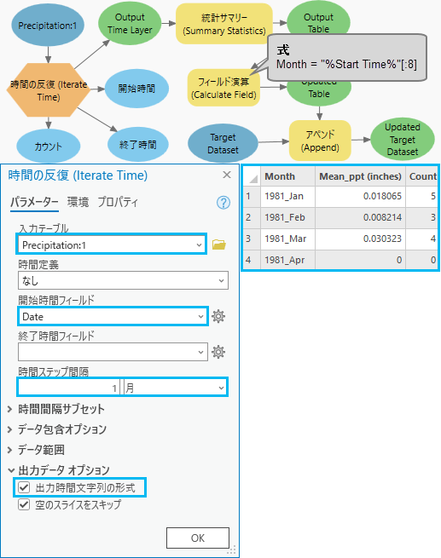Toggle 空のスライスをスキップ checkbox
Viewport: 441px width, 558px height.
(x=24, y=504)
